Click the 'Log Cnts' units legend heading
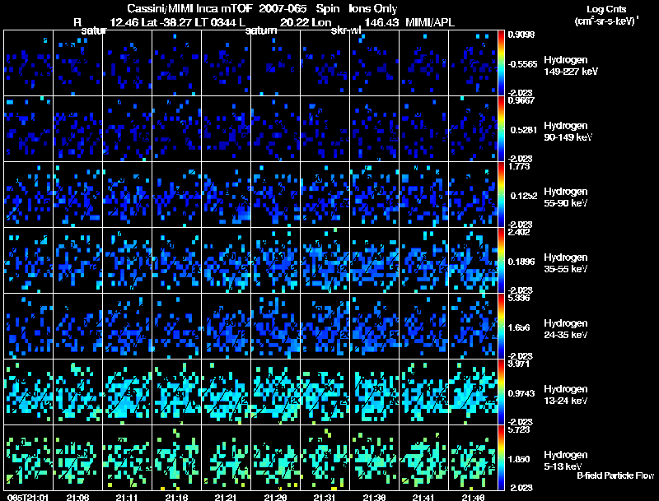The image size is (659, 501). [606, 9]
